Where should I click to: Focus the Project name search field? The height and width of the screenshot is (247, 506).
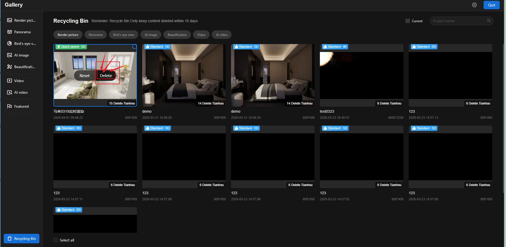click(x=459, y=21)
